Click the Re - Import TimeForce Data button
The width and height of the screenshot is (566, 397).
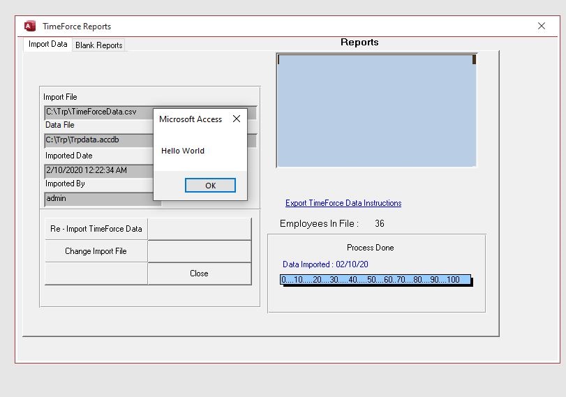96,229
